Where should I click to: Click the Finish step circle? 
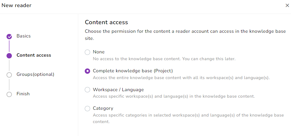[x=9, y=94]
